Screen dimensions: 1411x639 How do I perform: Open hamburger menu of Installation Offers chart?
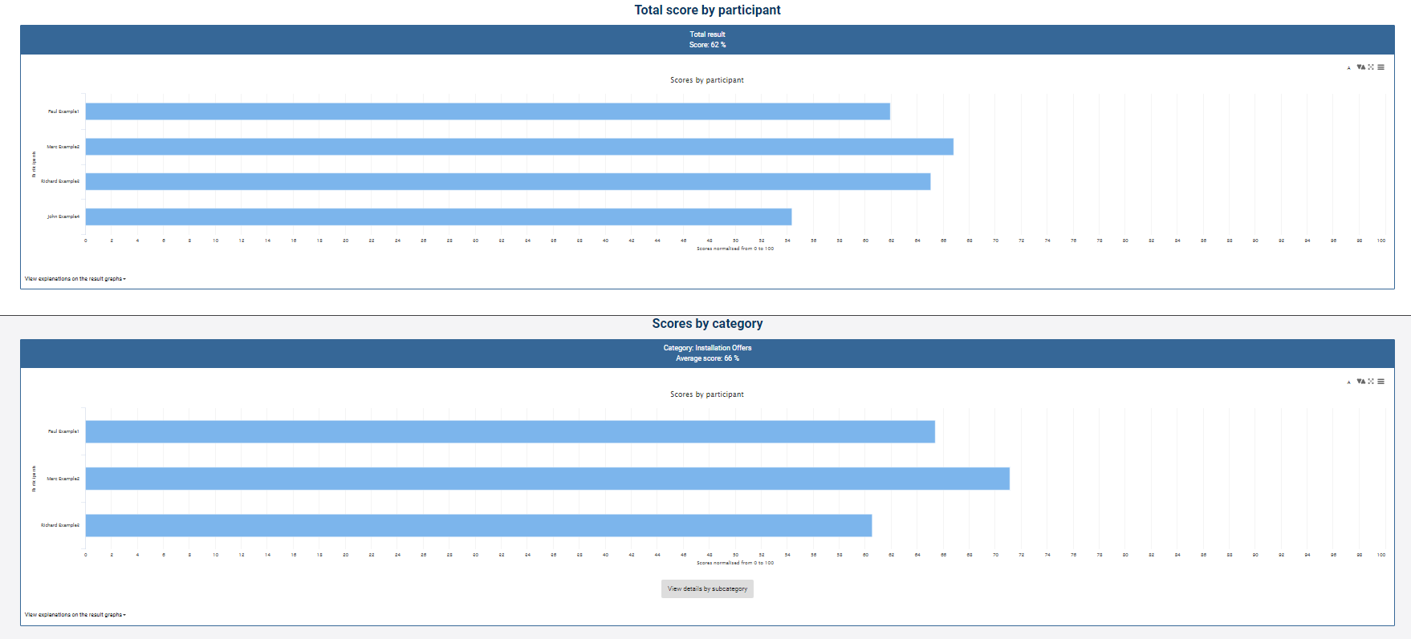(x=1381, y=382)
